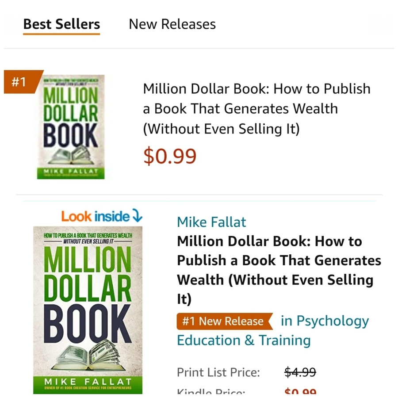Click the large red $0.99 price
This screenshot has height=398, width=398.
170,156
